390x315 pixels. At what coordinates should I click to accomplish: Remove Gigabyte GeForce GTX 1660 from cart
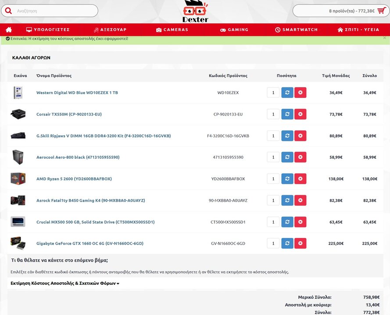point(300,243)
